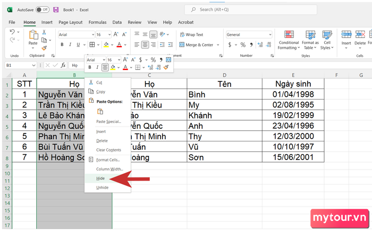This screenshot has height=232, width=372.
Task: Toggle Center alignment in the ribbon
Action: tap(145, 44)
